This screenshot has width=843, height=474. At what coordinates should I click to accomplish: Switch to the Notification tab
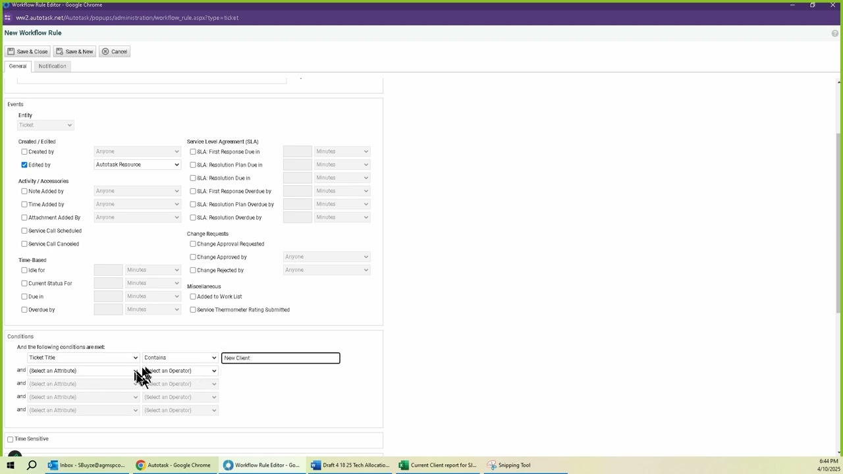(x=52, y=66)
